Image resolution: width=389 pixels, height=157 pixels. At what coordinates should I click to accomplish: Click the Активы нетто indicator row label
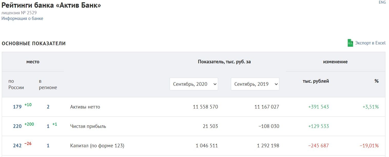[85, 107]
